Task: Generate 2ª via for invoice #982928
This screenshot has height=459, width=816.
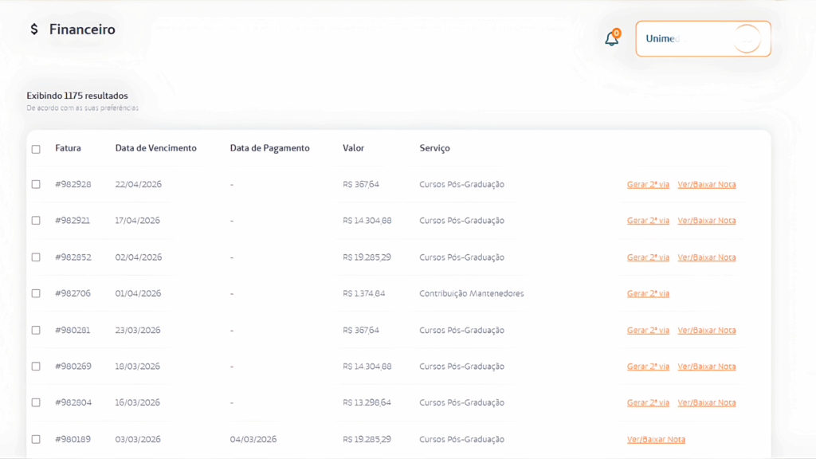Action: click(x=648, y=185)
